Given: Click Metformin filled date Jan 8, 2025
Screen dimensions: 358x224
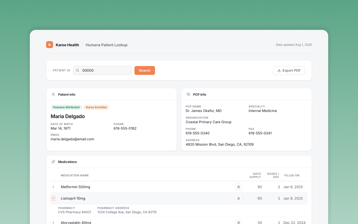Looking at the screenshot, I should (x=293, y=187).
